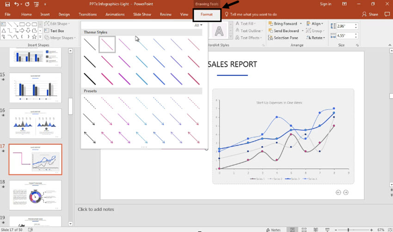
Task: Click the Share button
Action: pyautogui.click(x=370, y=14)
